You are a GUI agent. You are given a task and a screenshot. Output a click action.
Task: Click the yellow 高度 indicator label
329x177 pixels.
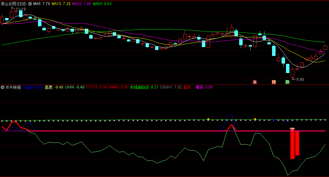point(54,87)
